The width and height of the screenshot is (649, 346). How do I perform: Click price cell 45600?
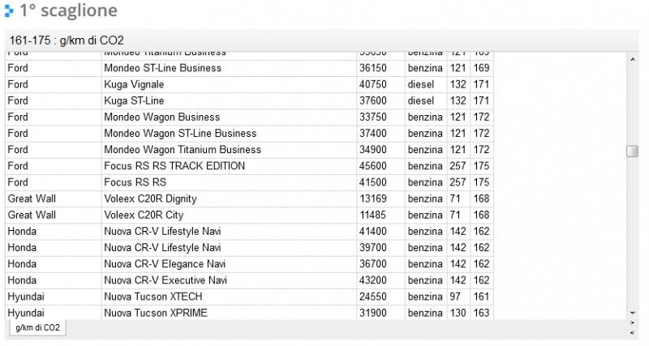click(x=381, y=166)
